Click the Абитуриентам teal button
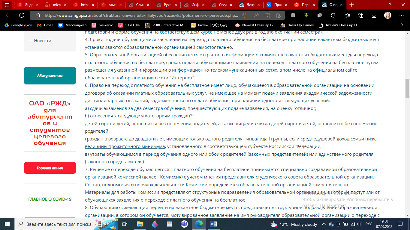 click(x=50, y=76)
